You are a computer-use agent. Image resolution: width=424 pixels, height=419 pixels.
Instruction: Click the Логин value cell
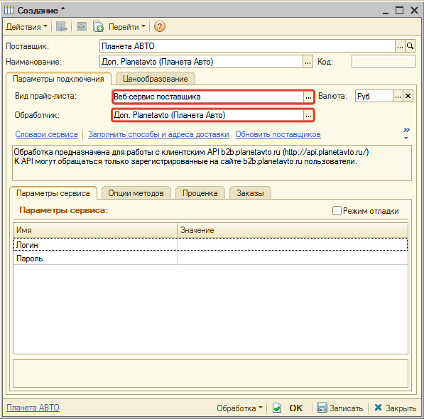click(x=293, y=244)
